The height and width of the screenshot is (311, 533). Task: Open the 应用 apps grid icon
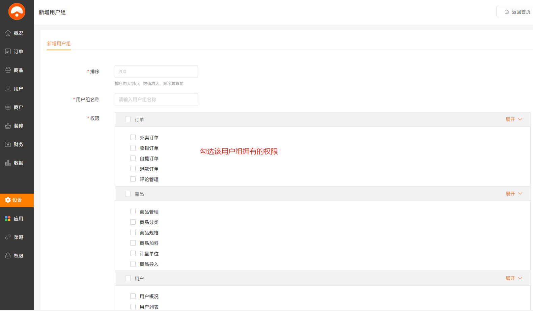click(8, 219)
